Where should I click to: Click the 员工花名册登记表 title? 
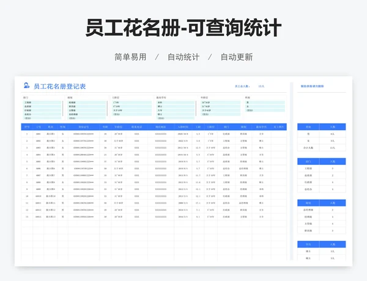coord(60,87)
